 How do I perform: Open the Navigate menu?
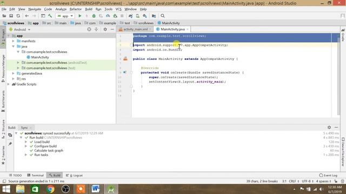(35, 9)
